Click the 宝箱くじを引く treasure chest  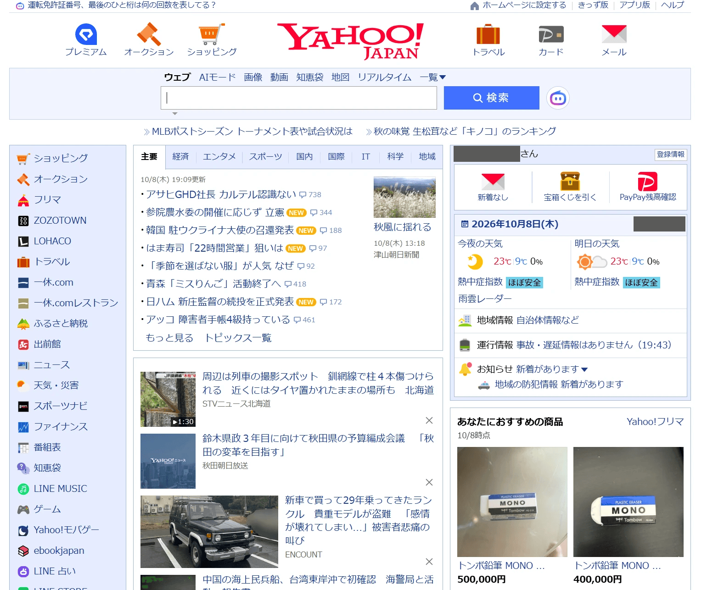[x=570, y=182]
